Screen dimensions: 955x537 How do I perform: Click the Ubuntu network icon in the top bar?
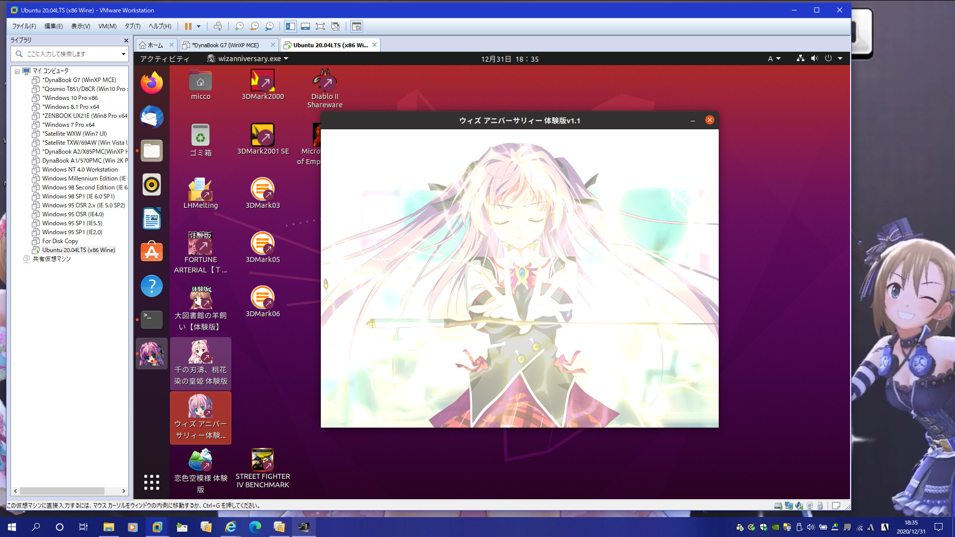coord(800,59)
